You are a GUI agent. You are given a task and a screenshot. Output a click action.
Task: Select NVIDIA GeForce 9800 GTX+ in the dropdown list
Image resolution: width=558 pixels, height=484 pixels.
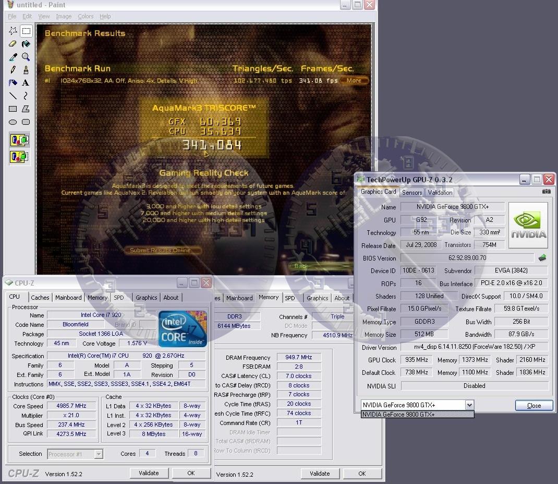(417, 415)
